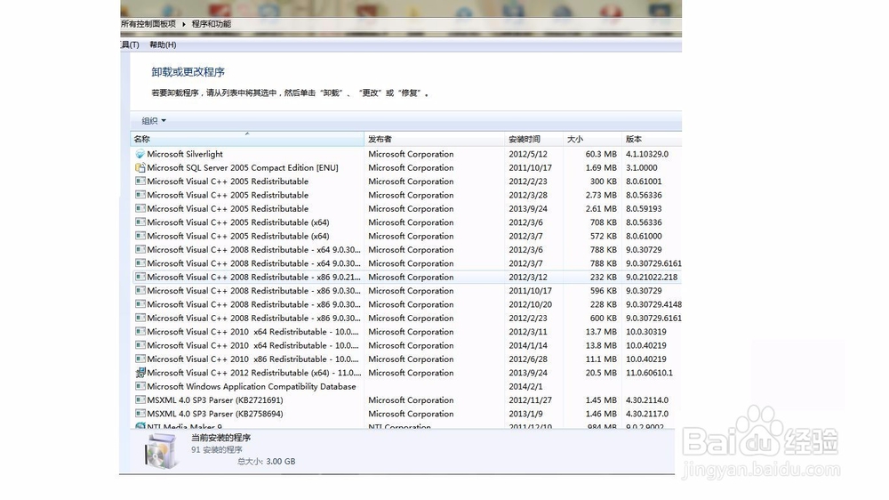Screen dimensions: 889x500
Task: Select Visual C++ 2008 x86 installed 2011/10/17
Action: 406,291
